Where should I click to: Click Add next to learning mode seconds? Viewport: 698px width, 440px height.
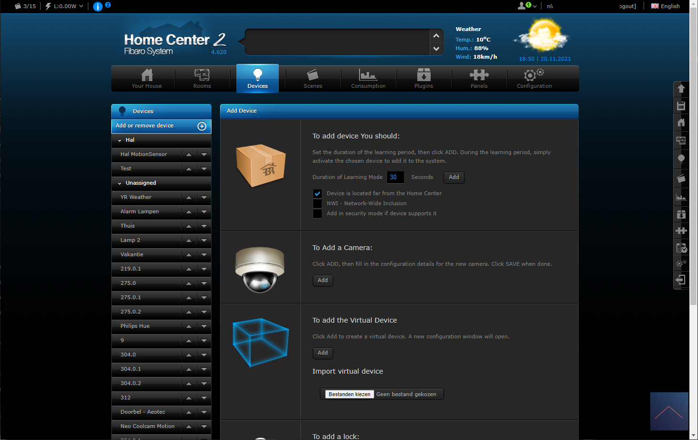coord(454,178)
